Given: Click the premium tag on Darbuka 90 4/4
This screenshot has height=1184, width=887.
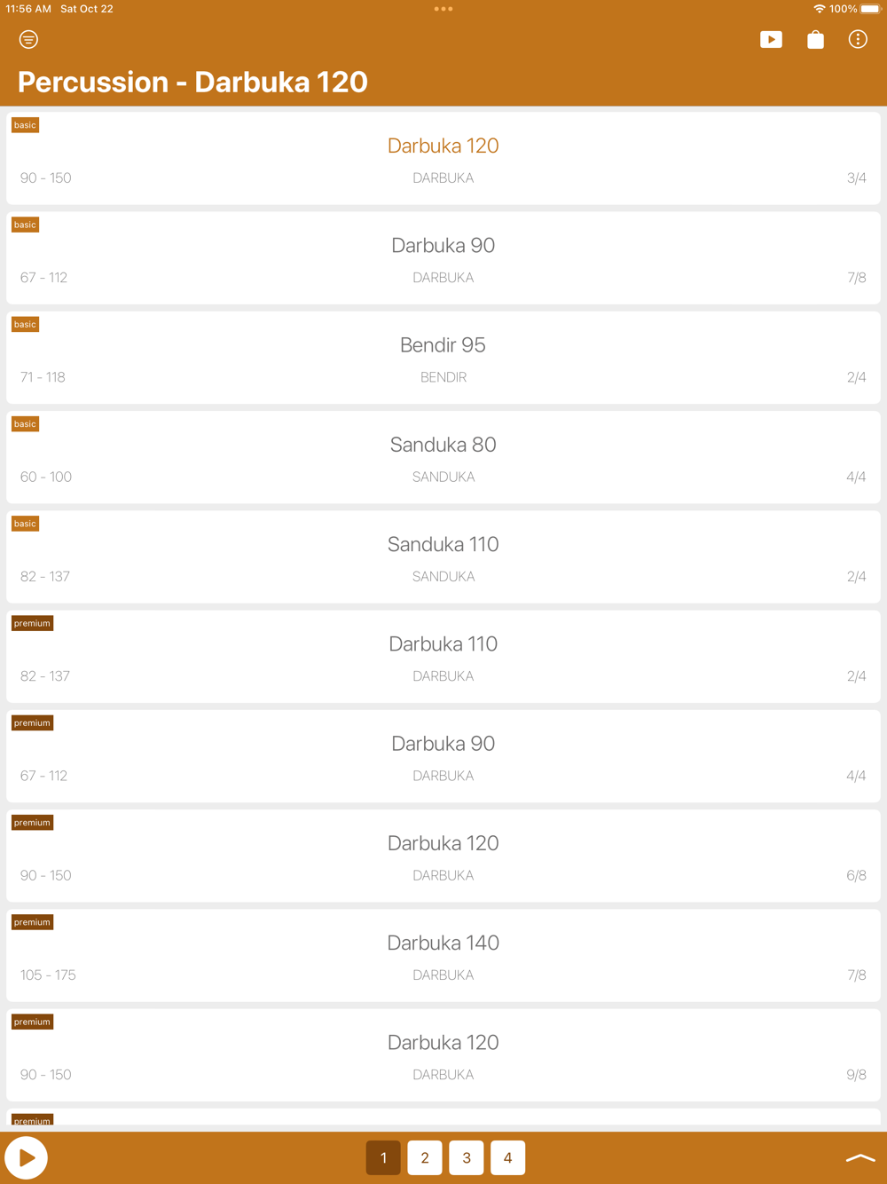Looking at the screenshot, I should (32, 723).
